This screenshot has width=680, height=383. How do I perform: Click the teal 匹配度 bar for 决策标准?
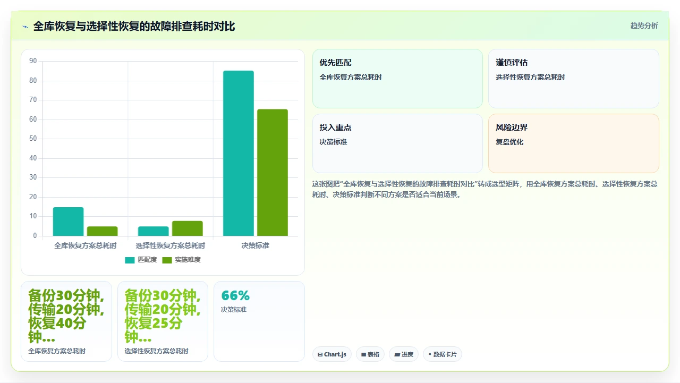click(x=239, y=153)
